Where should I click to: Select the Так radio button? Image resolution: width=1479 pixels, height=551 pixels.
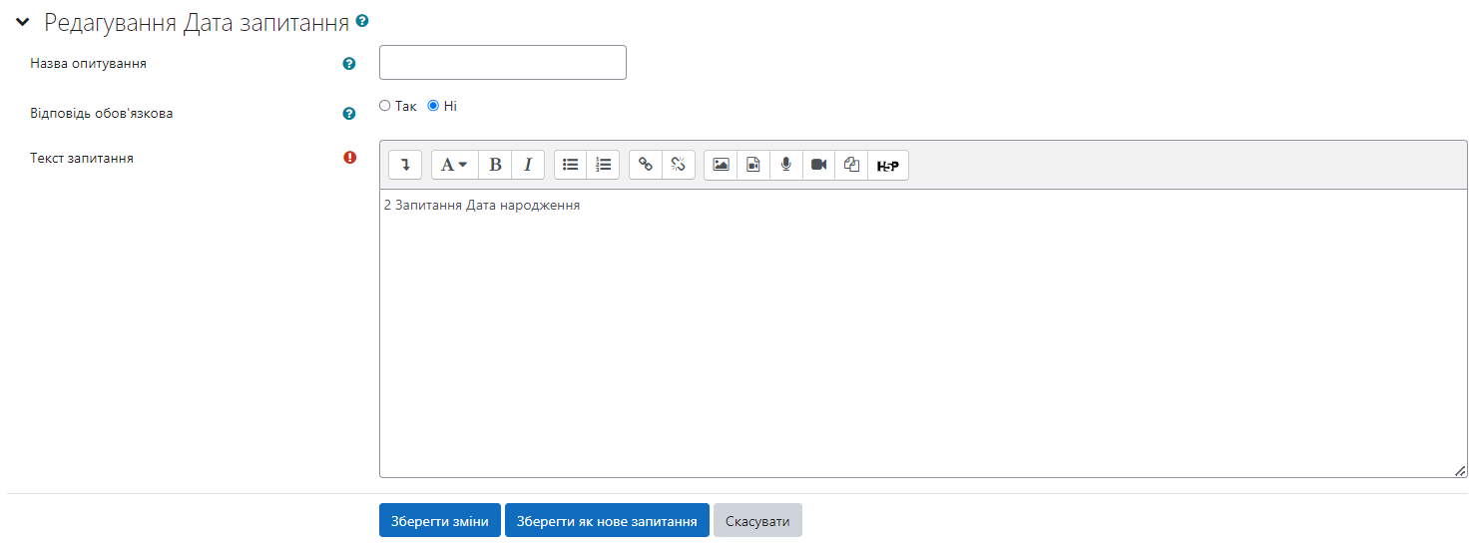coord(385,106)
